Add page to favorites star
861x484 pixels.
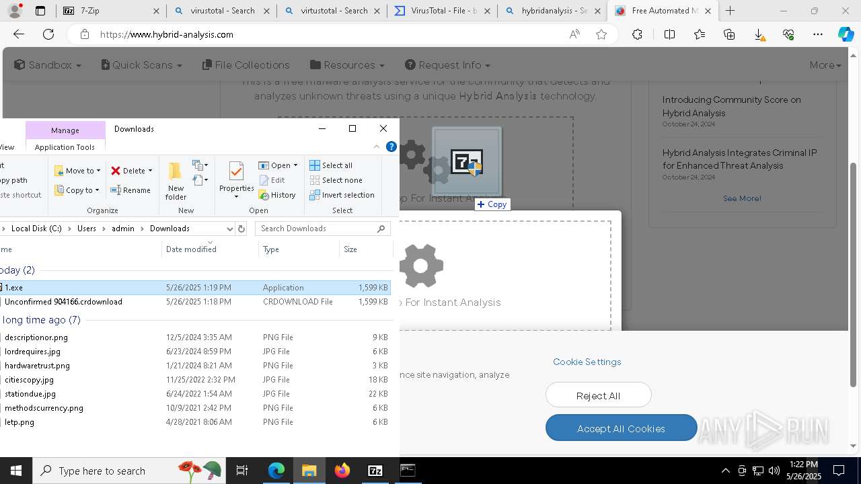tap(601, 34)
